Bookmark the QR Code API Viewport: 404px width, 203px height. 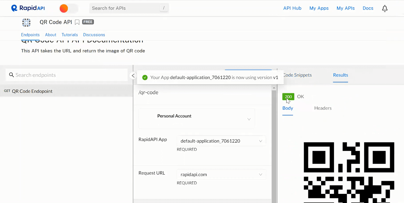pyautogui.click(x=77, y=22)
